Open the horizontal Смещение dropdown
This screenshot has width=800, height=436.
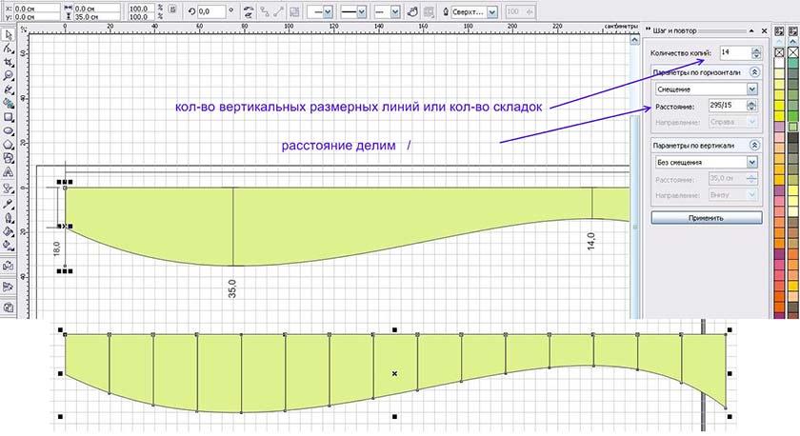coord(752,89)
